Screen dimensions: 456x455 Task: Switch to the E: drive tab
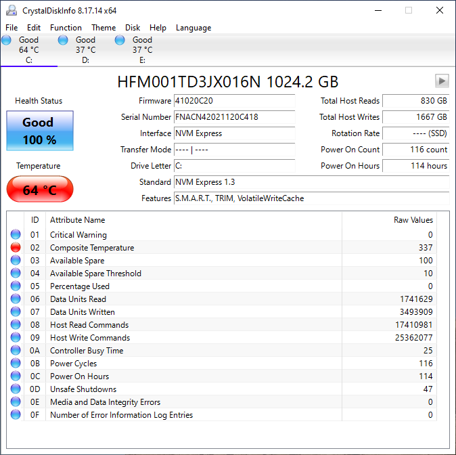[142, 50]
